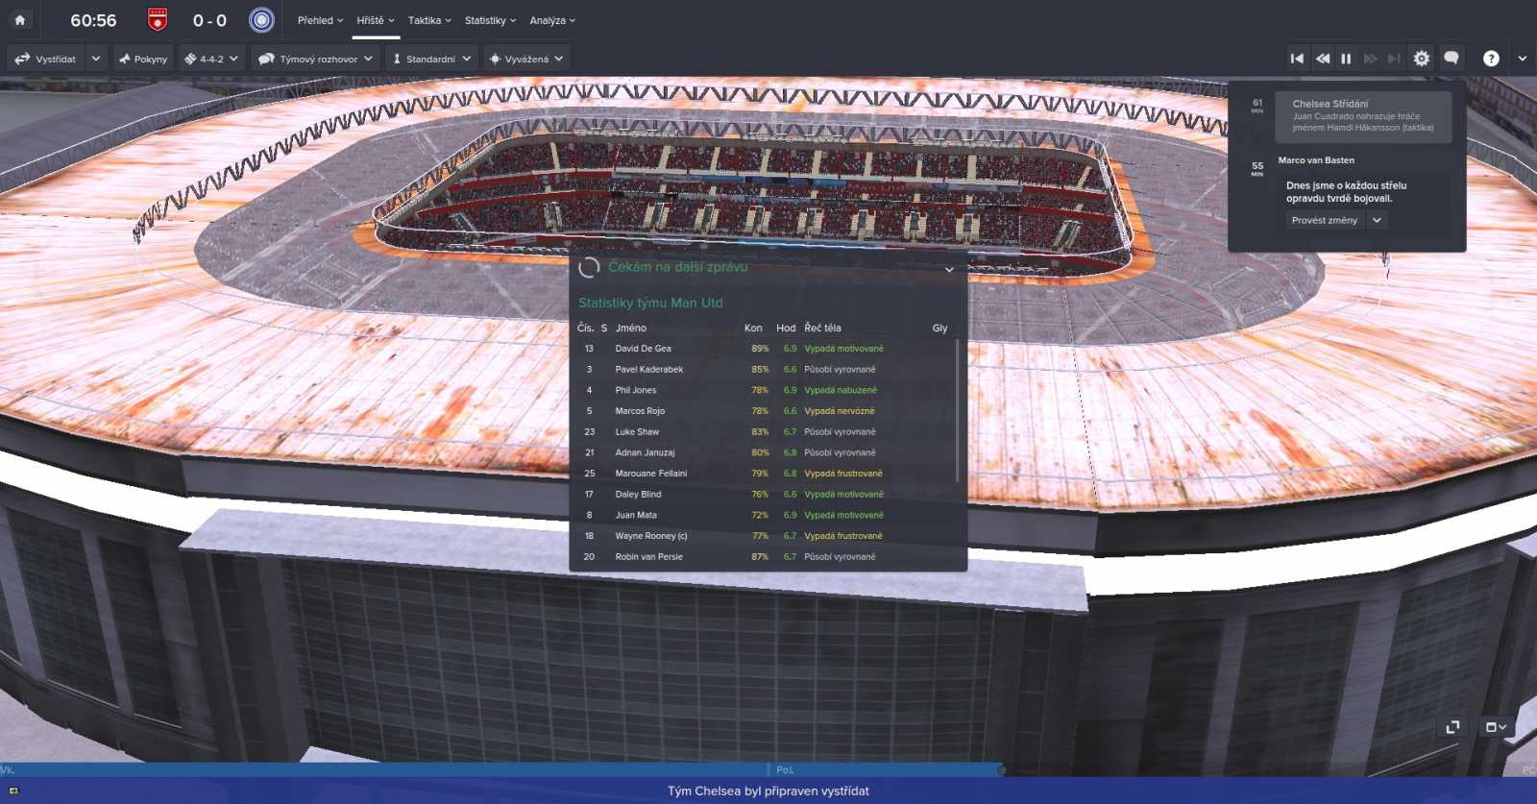Sort by the Gly column header
The height and width of the screenshot is (804, 1537).
point(939,328)
